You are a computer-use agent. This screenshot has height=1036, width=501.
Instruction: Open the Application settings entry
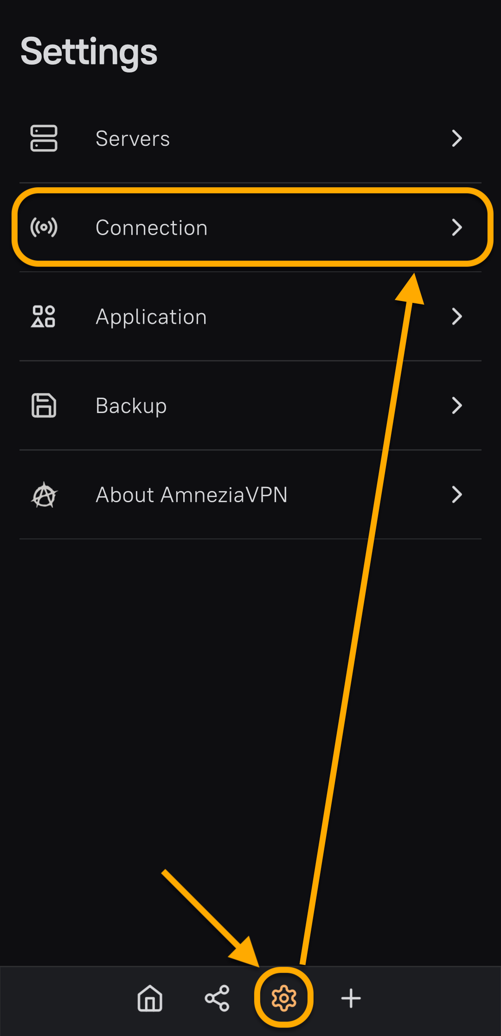coord(151,317)
